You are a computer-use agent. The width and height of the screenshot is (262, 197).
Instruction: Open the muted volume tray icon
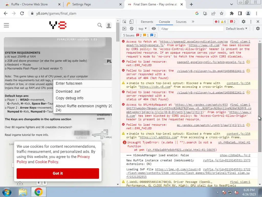pos(236,192)
